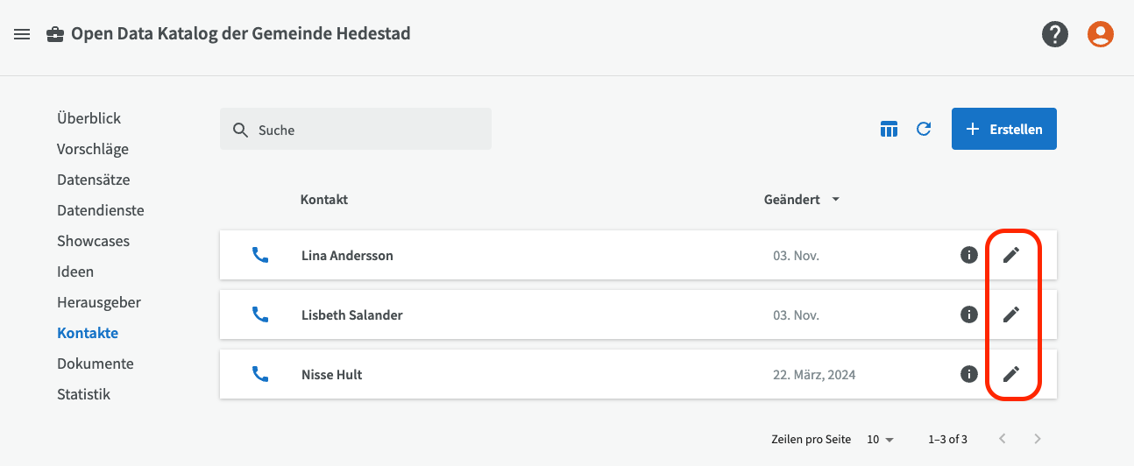
Task: Show info for Lina Andersson
Action: [969, 255]
